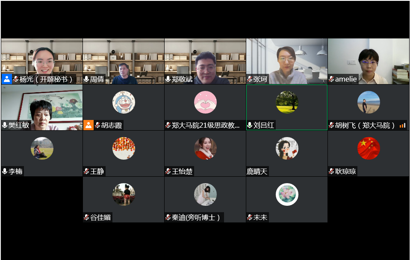The height and width of the screenshot is (260, 410).
Task: Click 樊红敏's microphone icon
Action: (5, 125)
